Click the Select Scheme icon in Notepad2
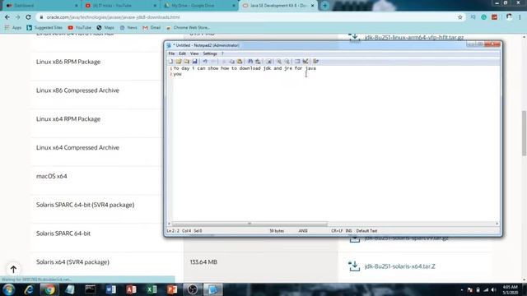Viewport: 527px width, 296px height. click(297, 62)
